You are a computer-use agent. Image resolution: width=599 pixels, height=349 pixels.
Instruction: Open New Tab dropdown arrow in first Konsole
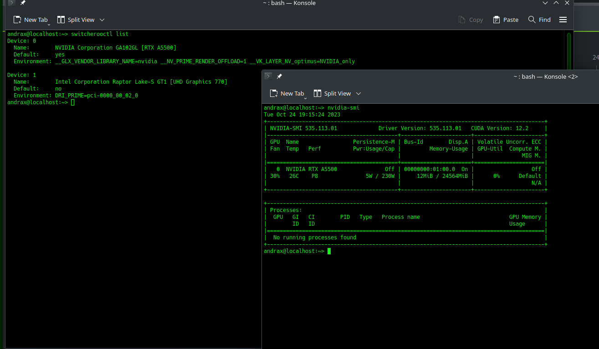tap(49, 24)
